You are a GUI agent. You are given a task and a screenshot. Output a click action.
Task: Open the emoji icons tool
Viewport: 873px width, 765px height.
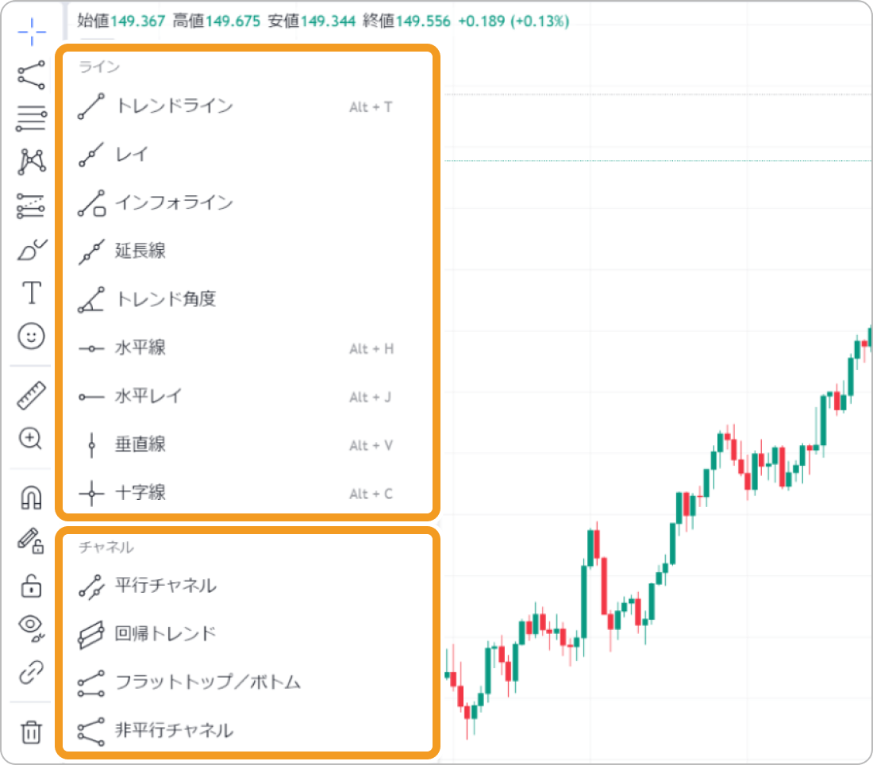tap(31, 336)
